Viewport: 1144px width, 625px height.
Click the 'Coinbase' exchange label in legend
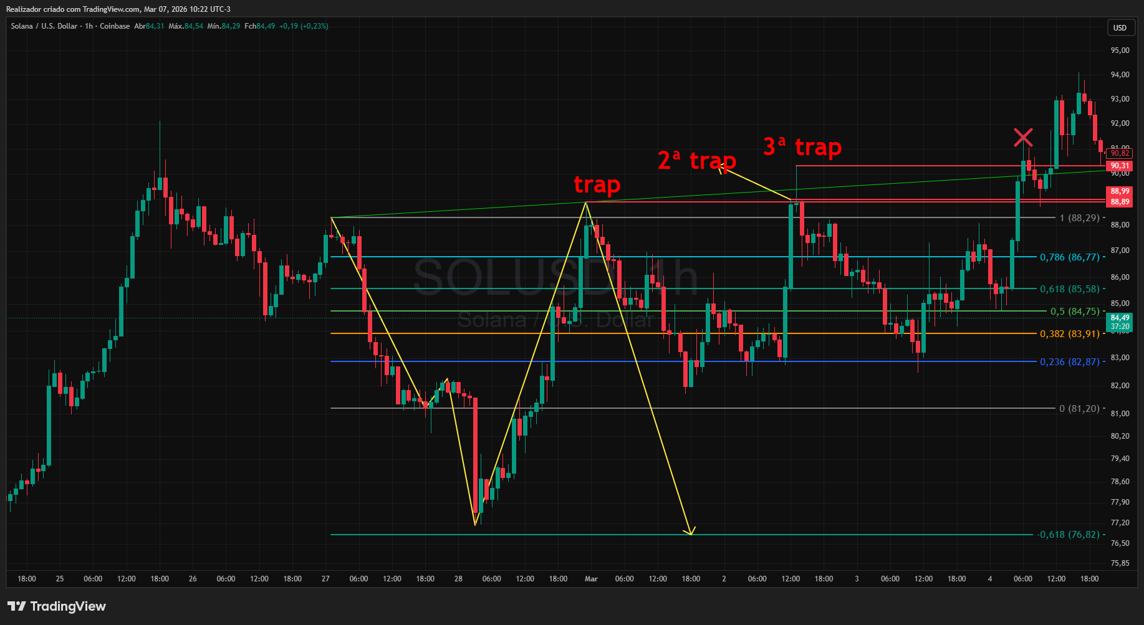point(115,26)
